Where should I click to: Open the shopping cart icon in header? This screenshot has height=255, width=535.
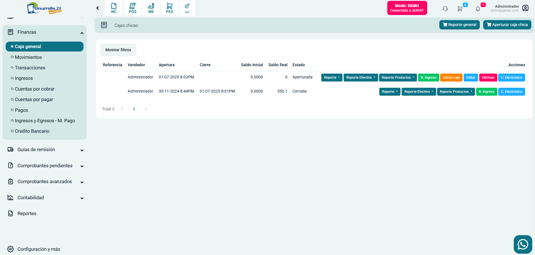[460, 9]
